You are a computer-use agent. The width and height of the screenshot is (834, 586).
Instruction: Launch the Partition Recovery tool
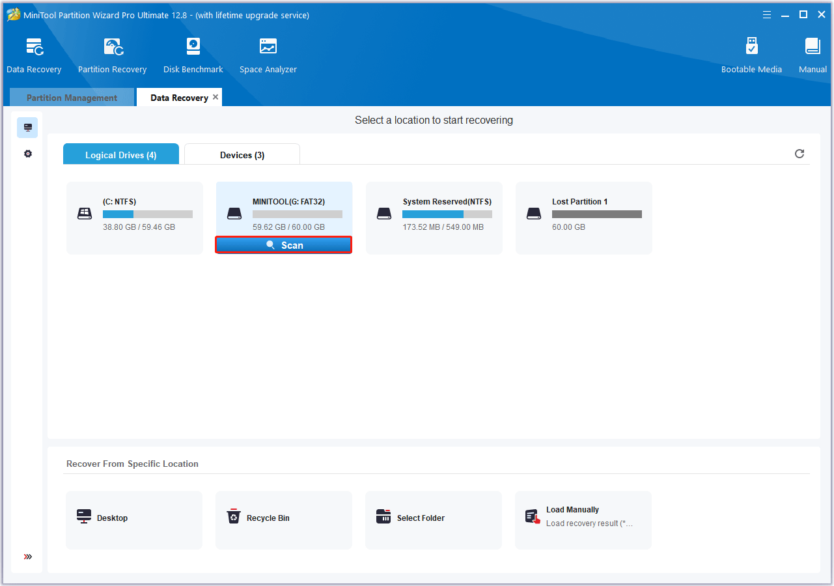pos(112,55)
